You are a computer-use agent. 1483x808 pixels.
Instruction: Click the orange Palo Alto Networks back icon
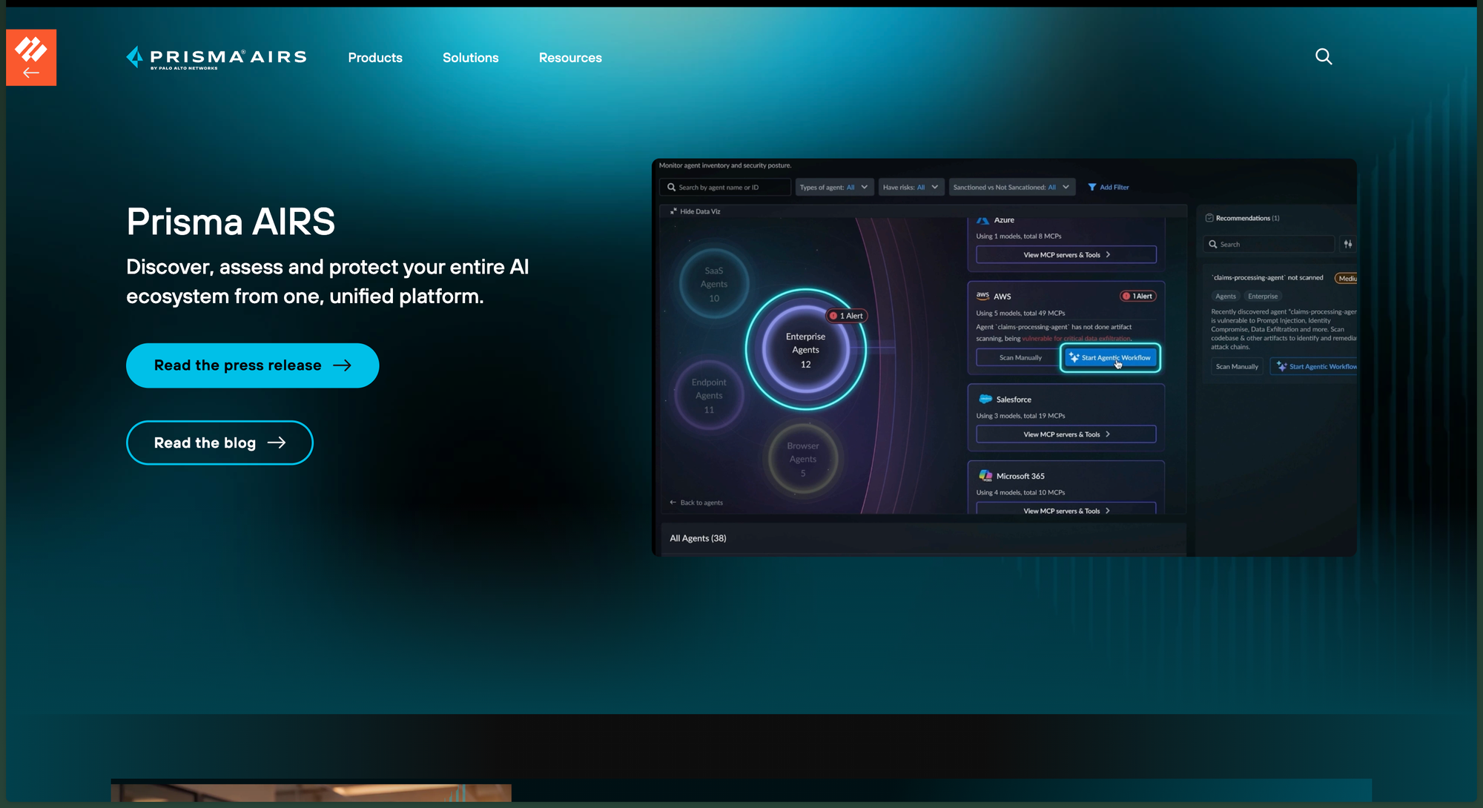pyautogui.click(x=31, y=58)
